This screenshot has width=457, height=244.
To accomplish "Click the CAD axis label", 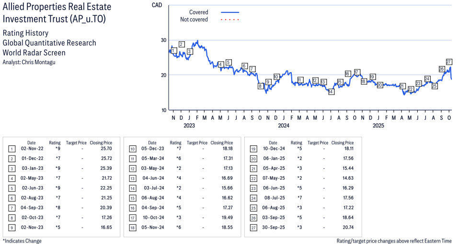I will pyautogui.click(x=156, y=5).
